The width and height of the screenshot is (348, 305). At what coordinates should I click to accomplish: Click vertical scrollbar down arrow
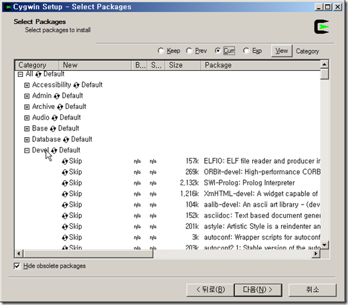[x=325, y=245]
